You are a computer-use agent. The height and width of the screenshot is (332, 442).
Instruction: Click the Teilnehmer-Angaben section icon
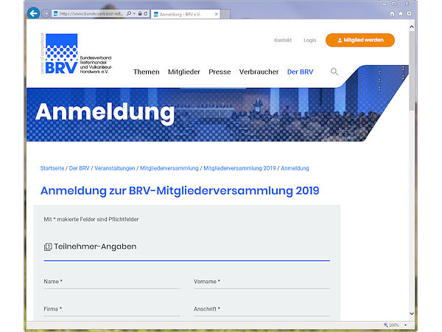(48, 246)
